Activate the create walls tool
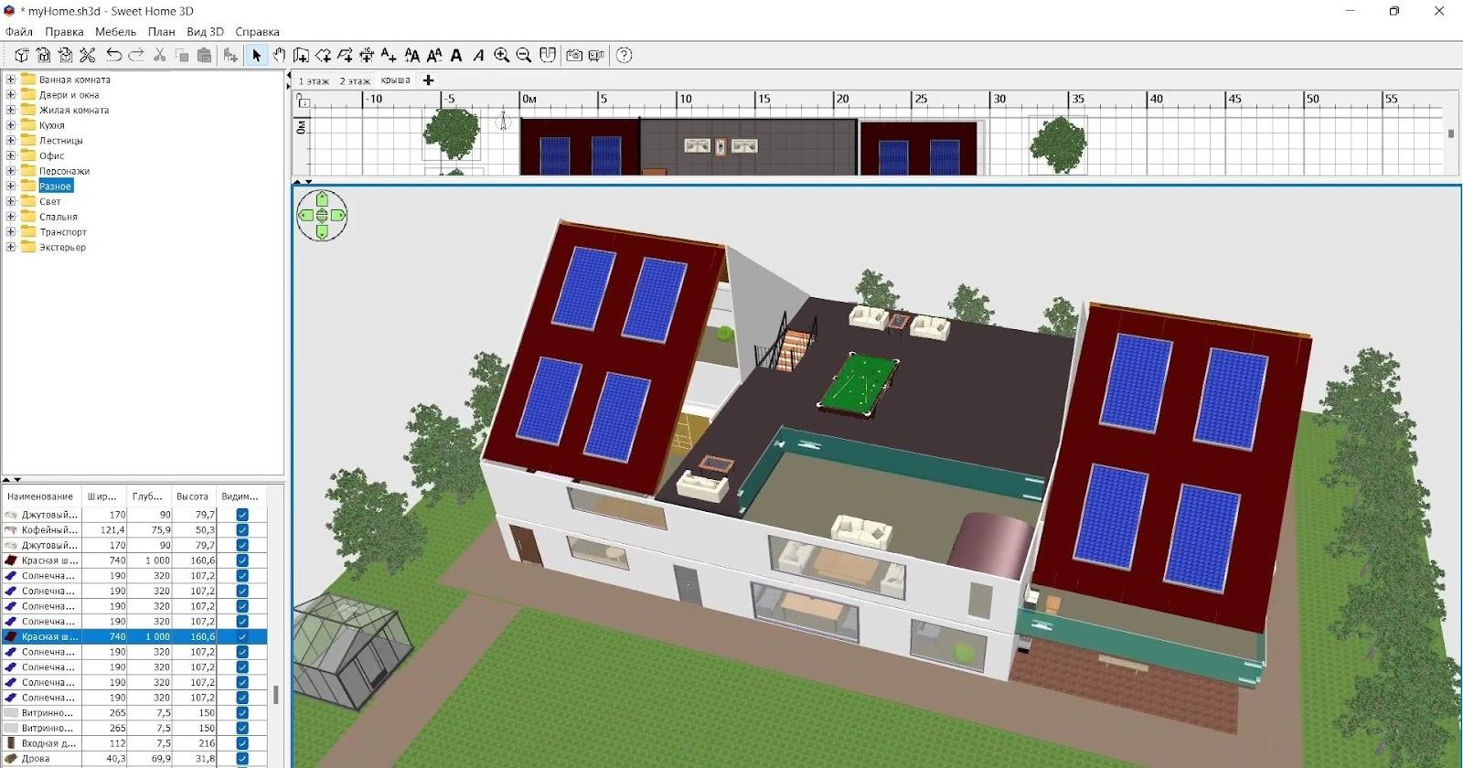 (301, 56)
